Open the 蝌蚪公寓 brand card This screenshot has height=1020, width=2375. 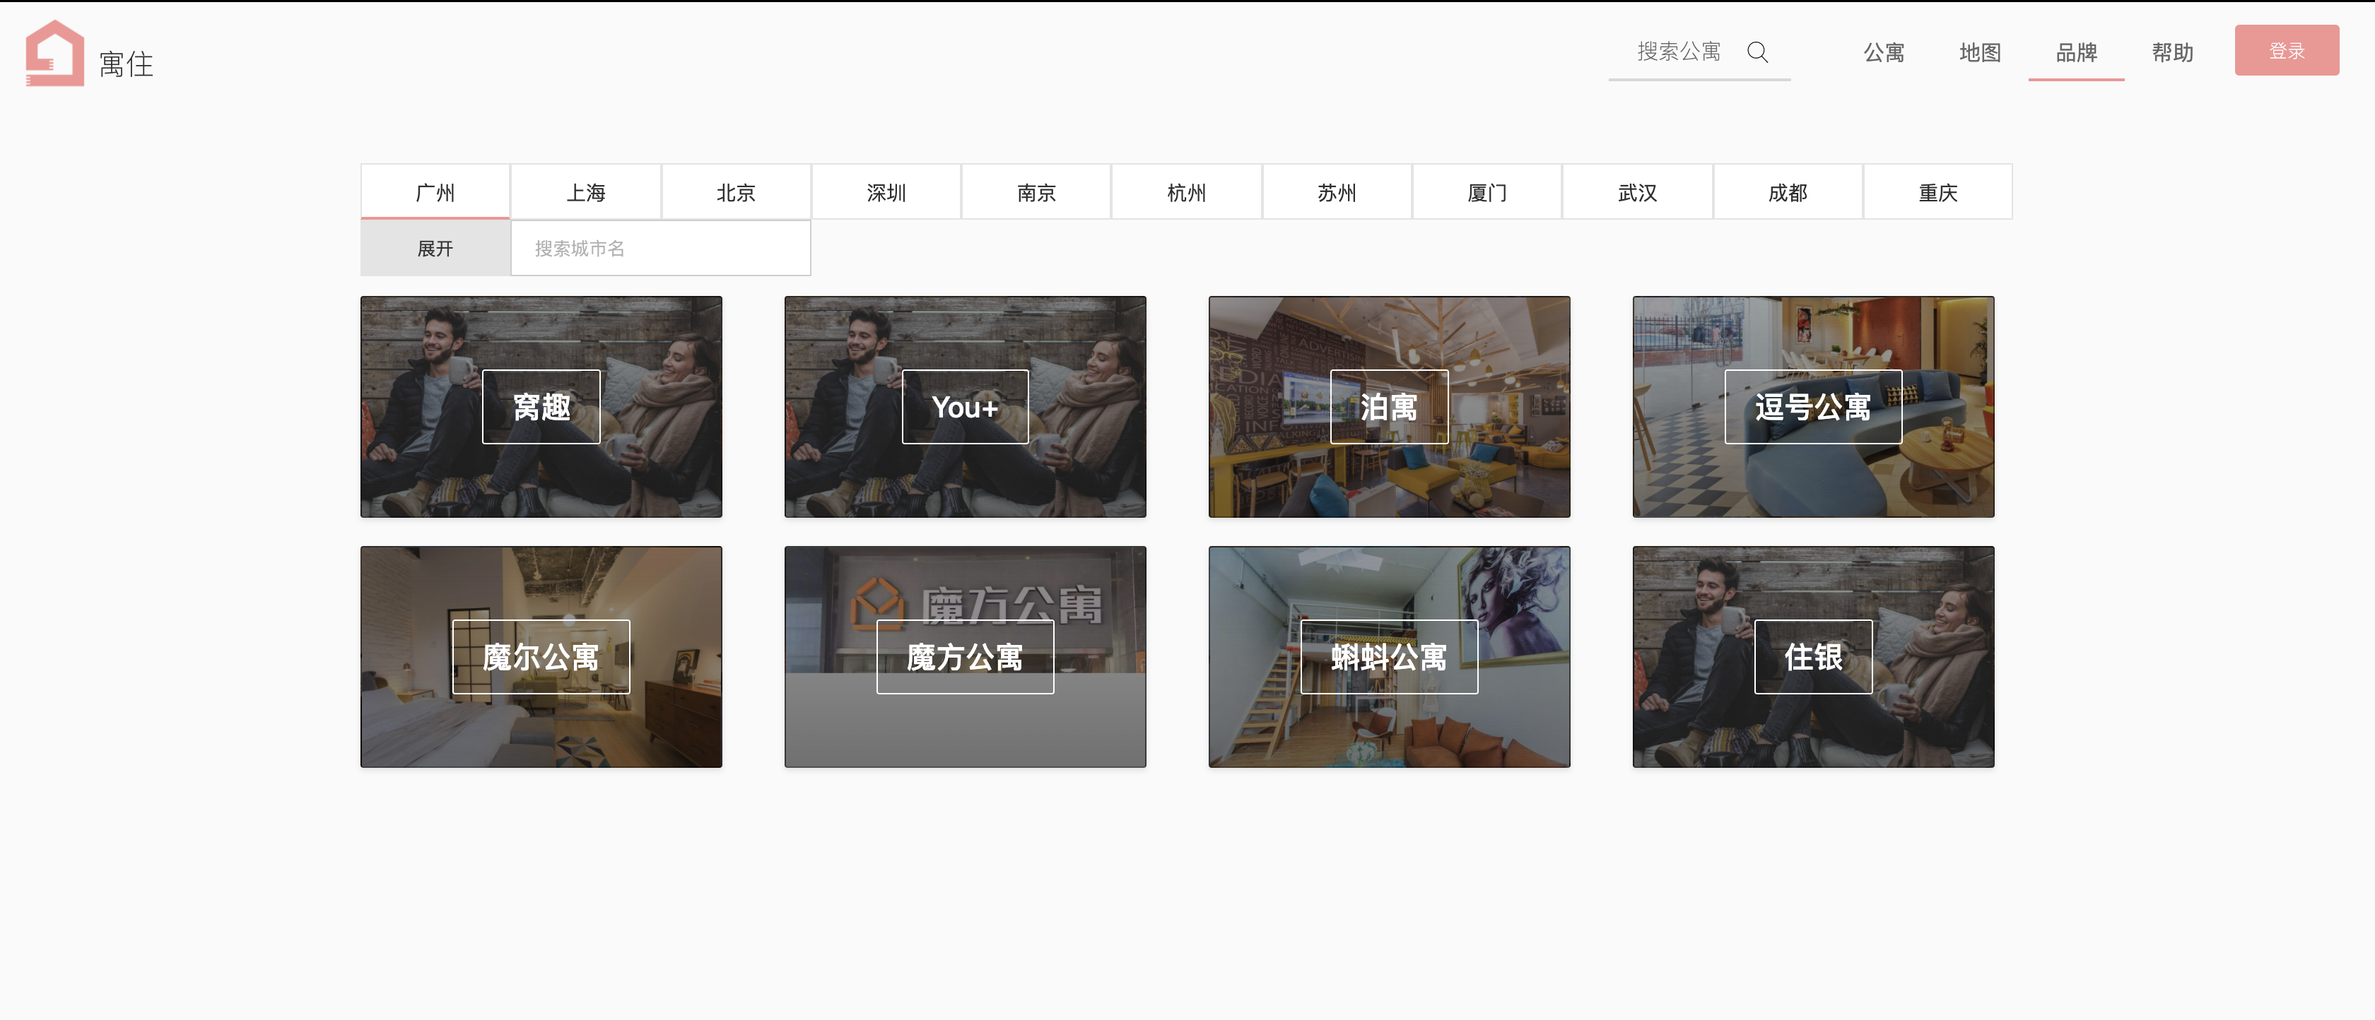1388,657
